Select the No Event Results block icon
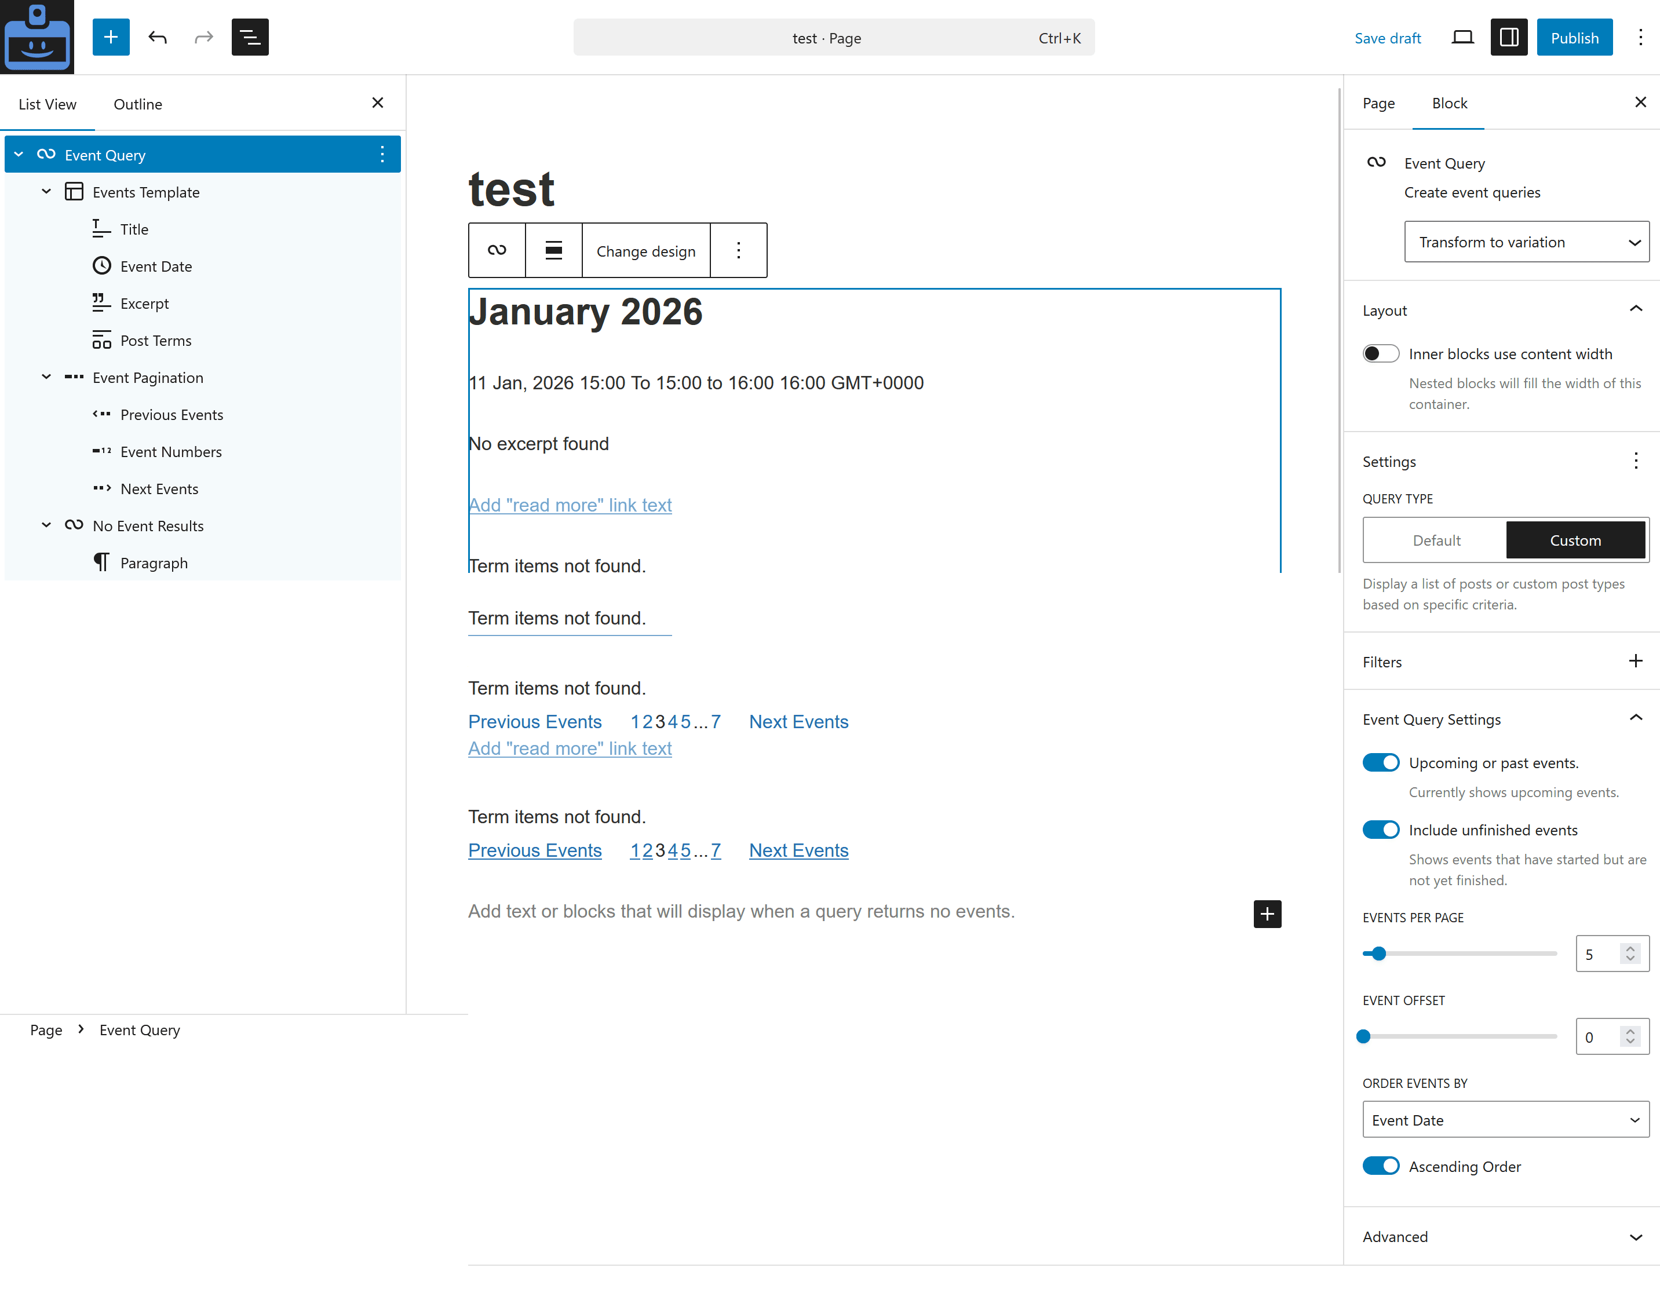 pos(74,525)
